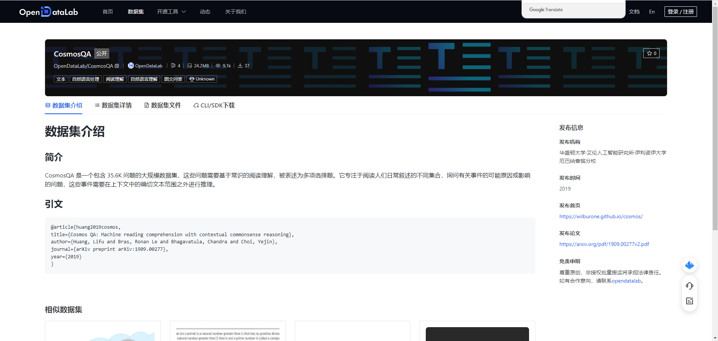The image size is (718, 341).
Task: Click the 自然语言处理 tag
Action: [x=86, y=79]
